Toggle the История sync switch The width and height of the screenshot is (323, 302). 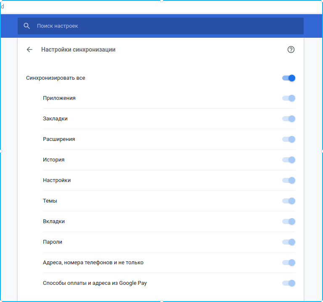(289, 160)
